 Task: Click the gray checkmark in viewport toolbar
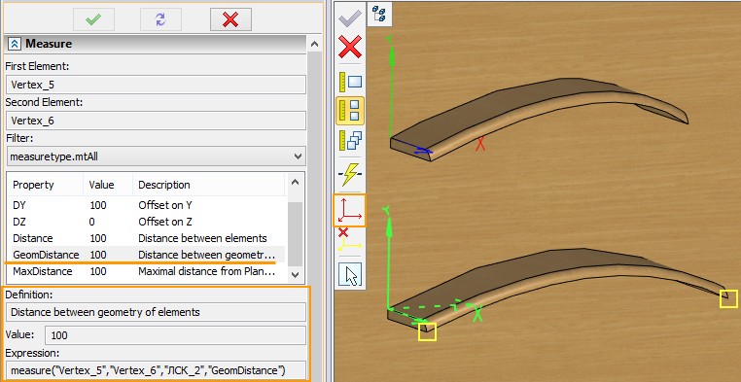tap(350, 18)
